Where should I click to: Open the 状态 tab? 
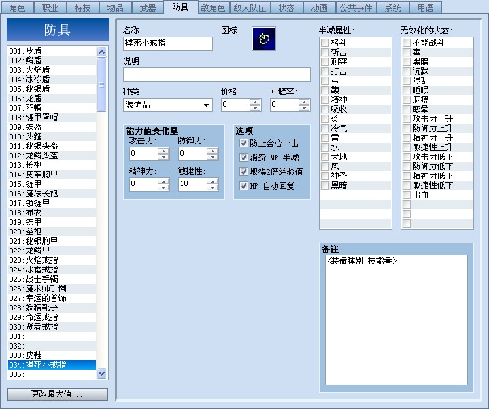(286, 7)
